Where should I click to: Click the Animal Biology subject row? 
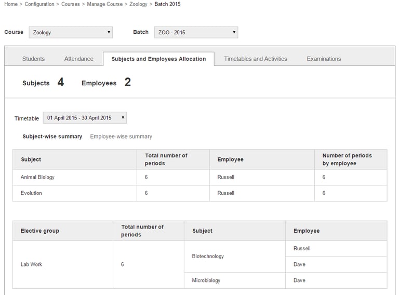coord(37,177)
